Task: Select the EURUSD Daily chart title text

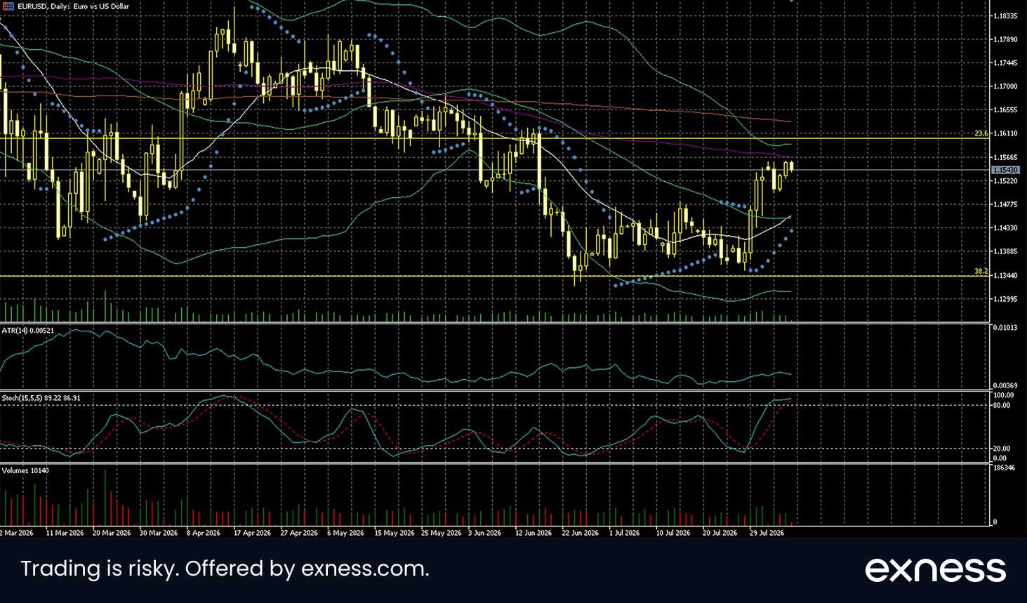Action: coord(73,6)
